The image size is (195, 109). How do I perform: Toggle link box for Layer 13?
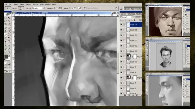[x=124, y=41]
